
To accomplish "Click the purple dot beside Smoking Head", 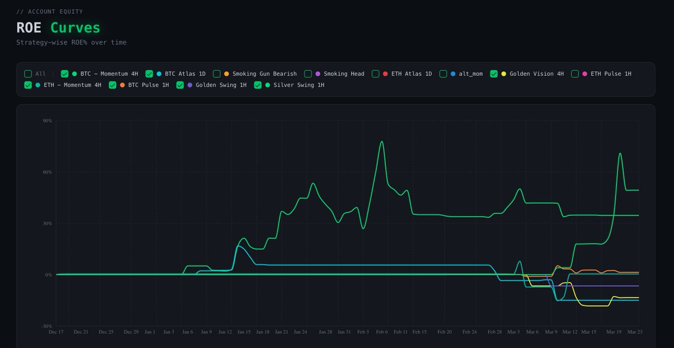I will [x=318, y=74].
